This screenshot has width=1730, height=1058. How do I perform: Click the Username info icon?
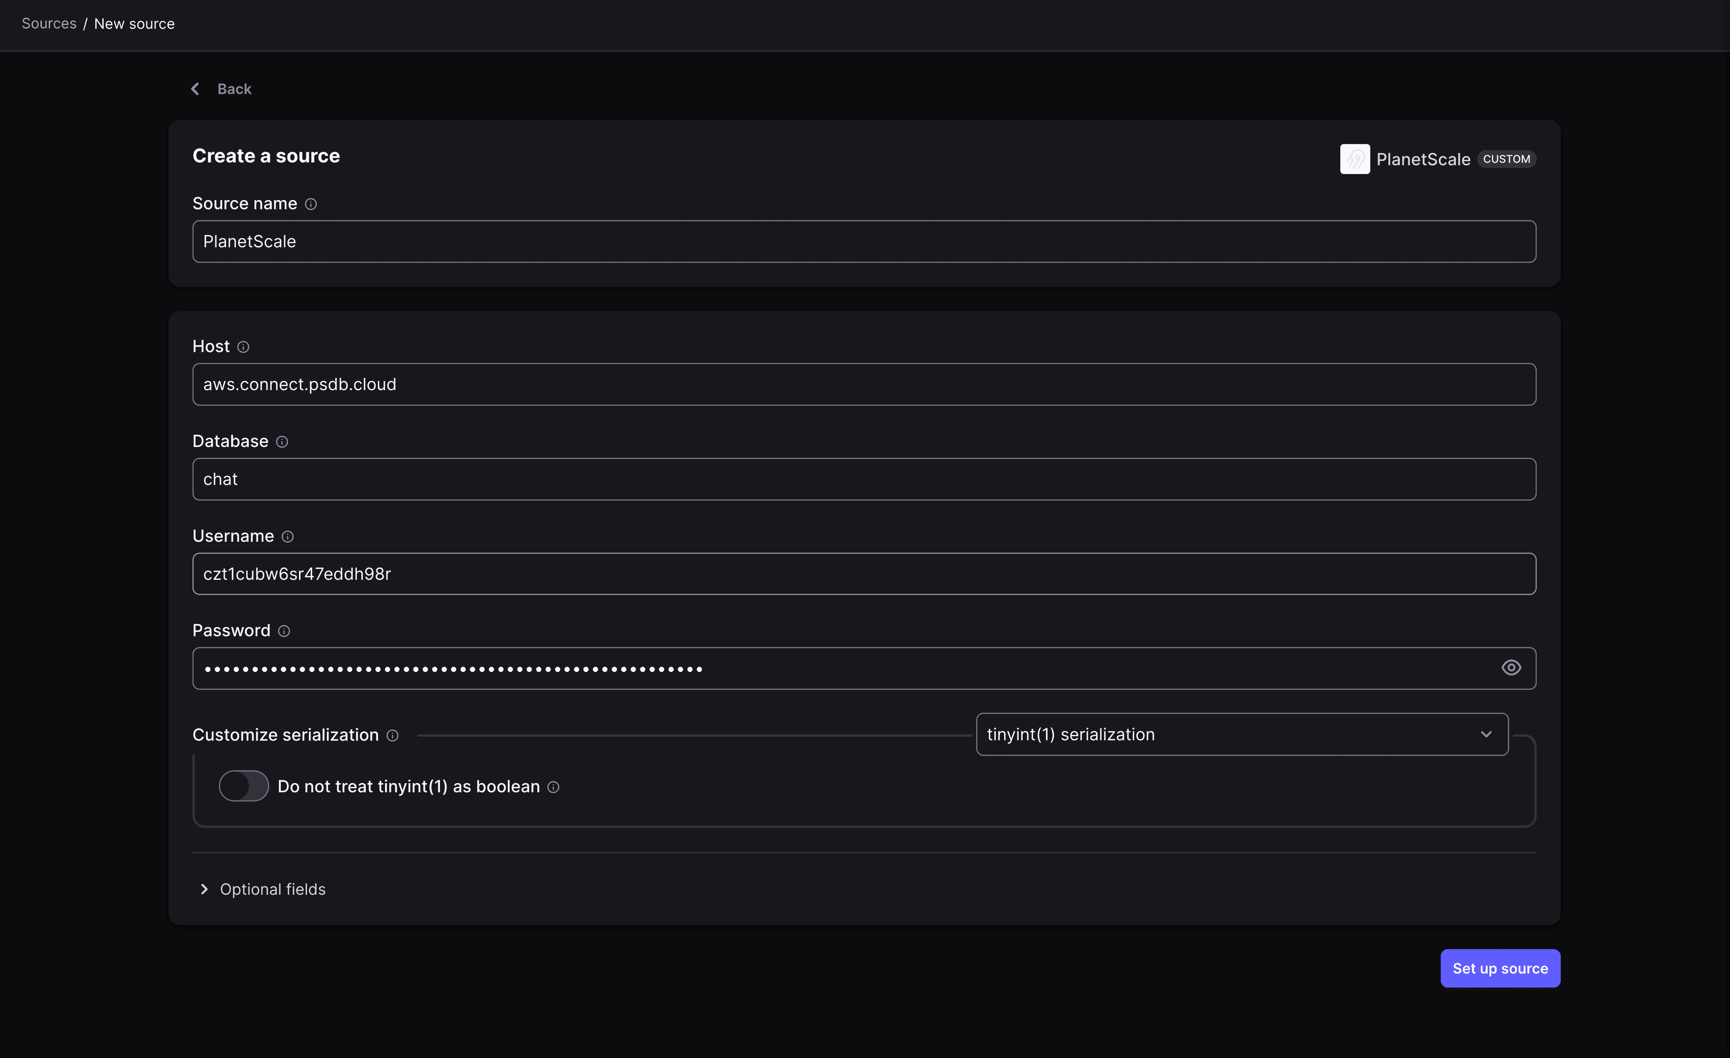point(287,536)
